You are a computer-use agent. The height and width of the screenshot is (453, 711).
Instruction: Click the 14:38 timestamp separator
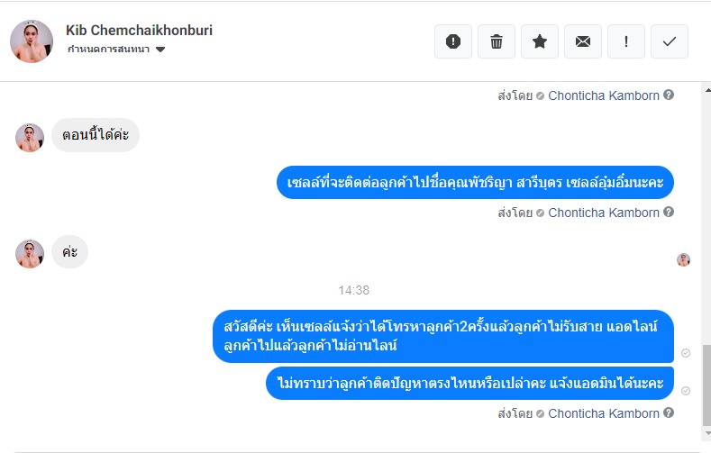(354, 290)
